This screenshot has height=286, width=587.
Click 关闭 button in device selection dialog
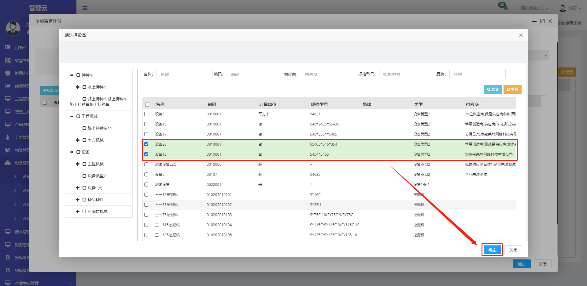tap(513, 250)
